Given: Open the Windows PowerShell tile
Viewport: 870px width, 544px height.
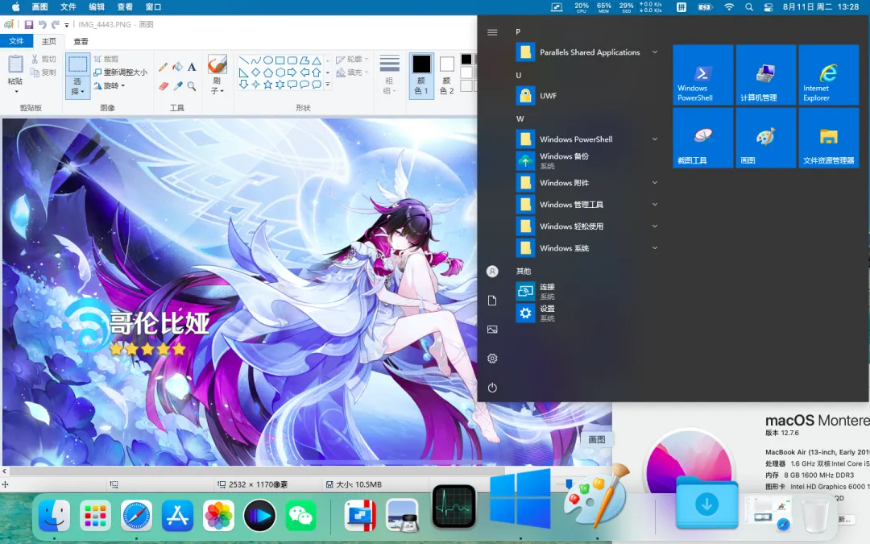Looking at the screenshot, I should point(703,75).
